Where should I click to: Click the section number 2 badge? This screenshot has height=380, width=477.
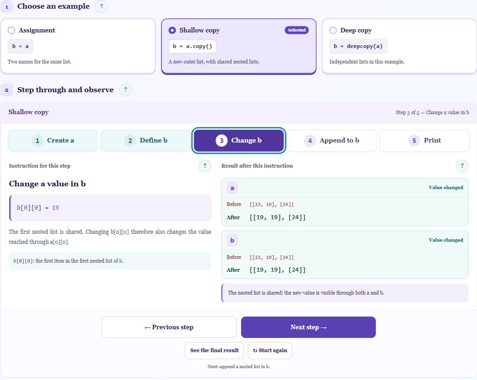[7, 90]
